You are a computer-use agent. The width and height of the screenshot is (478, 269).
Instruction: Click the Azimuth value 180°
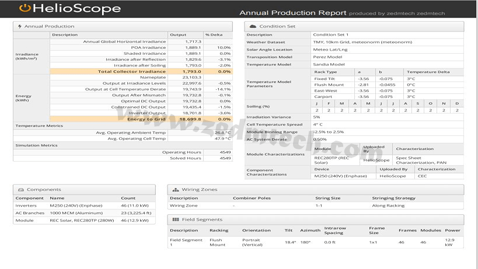coord(305,243)
